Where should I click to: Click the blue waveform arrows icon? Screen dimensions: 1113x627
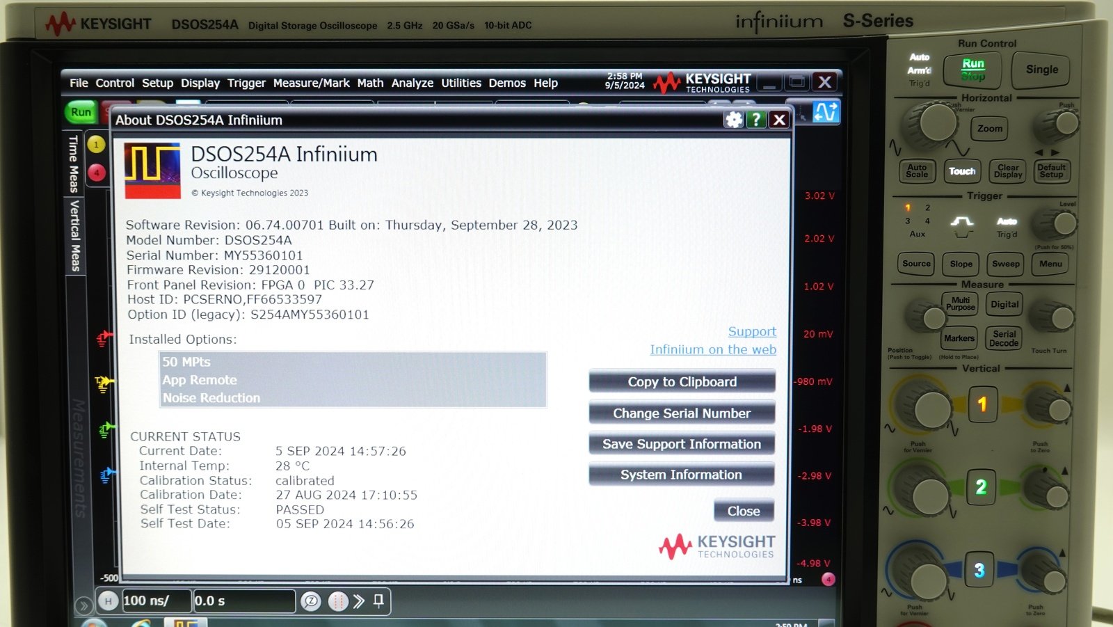coord(826,112)
